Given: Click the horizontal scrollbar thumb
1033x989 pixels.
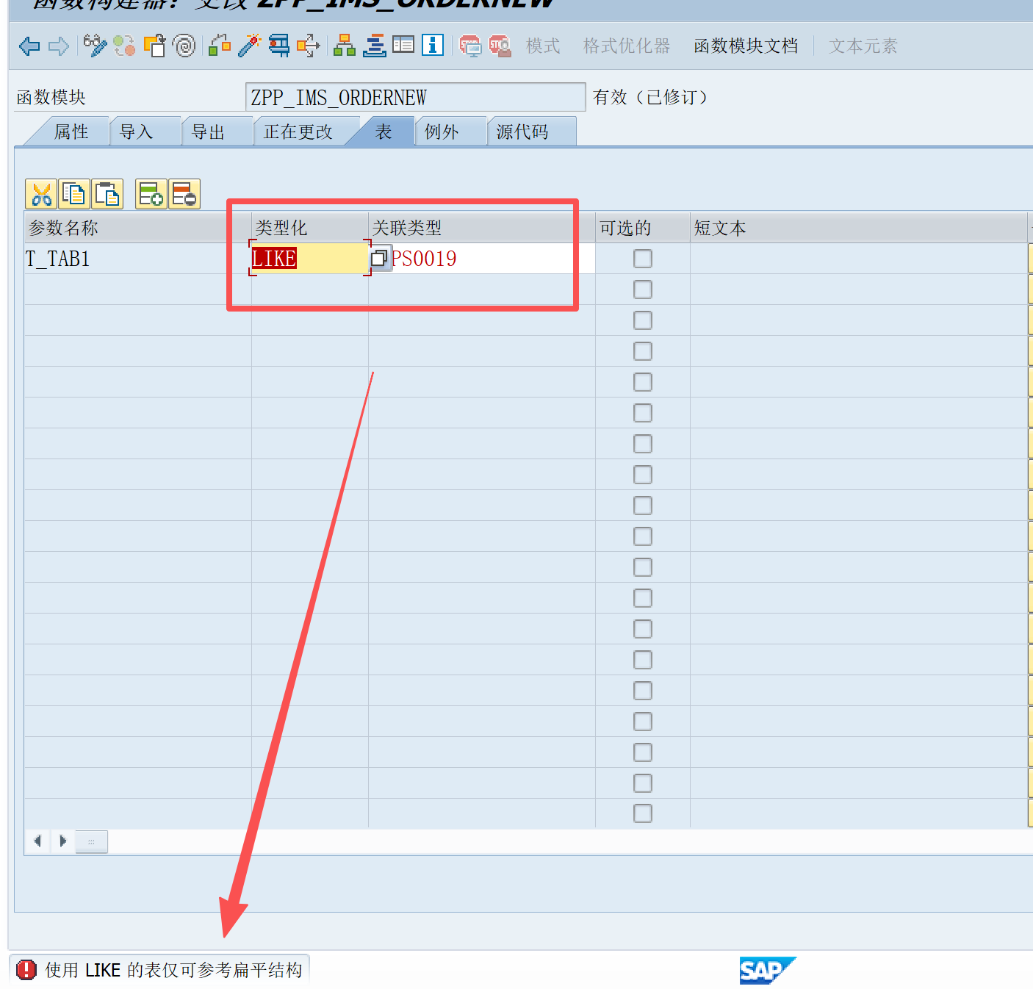Looking at the screenshot, I should click(x=91, y=841).
